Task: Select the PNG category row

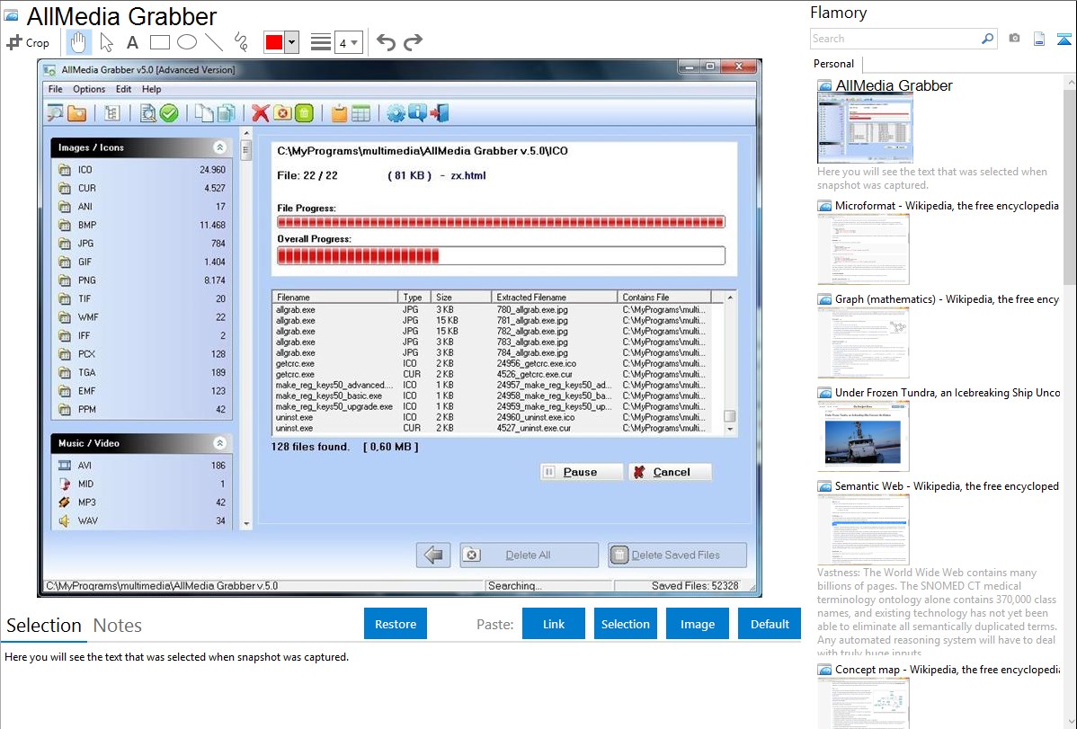Action: [x=142, y=280]
